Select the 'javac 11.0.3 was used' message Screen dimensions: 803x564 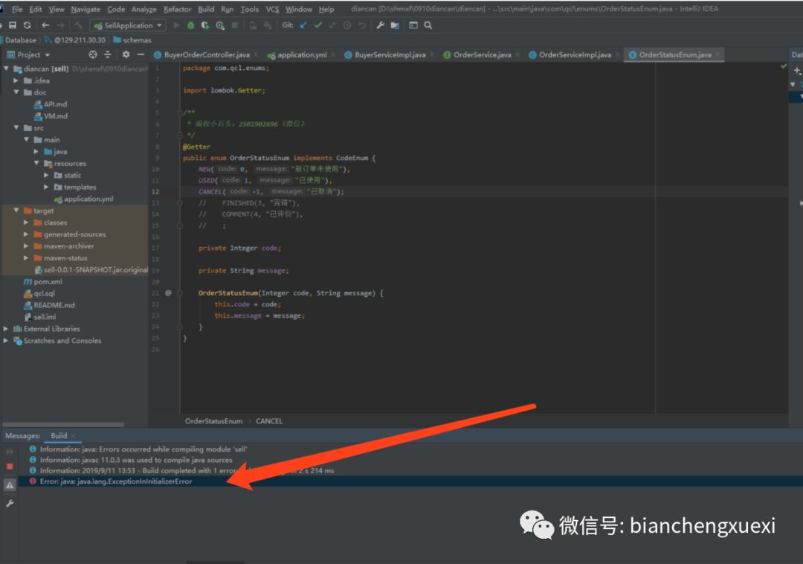(136, 460)
